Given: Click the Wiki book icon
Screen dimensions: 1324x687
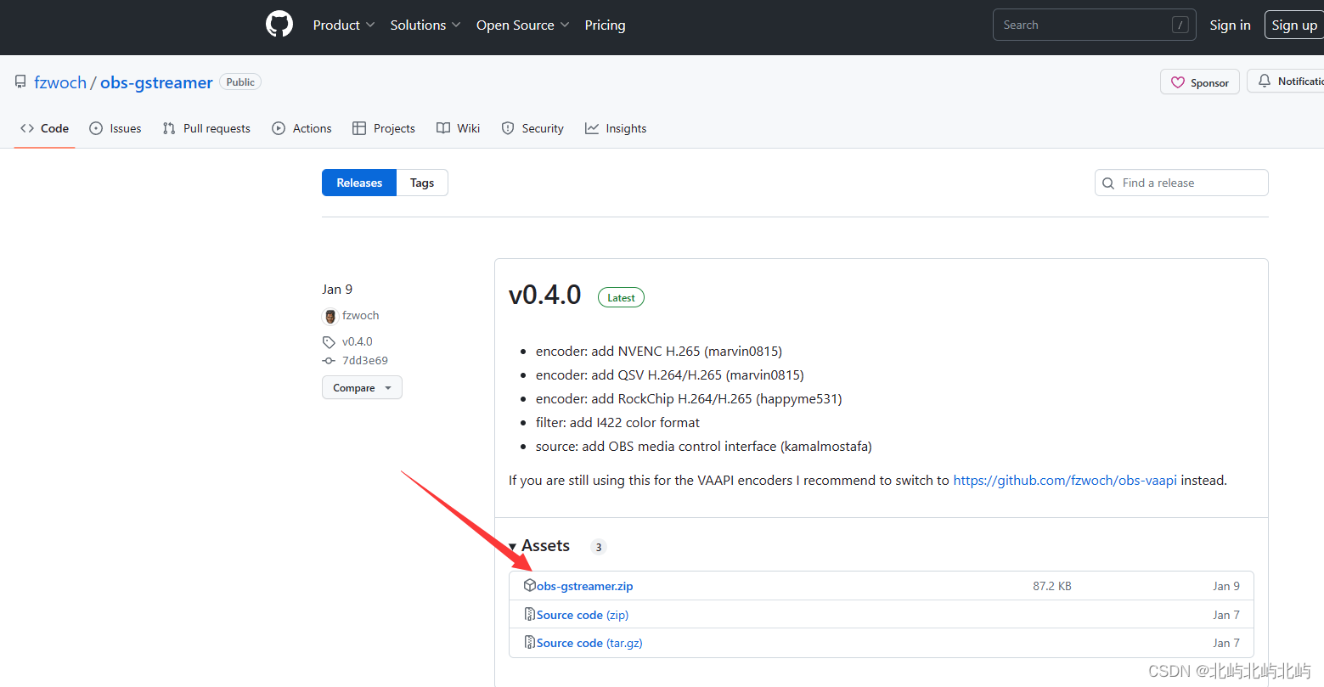Looking at the screenshot, I should 443,128.
